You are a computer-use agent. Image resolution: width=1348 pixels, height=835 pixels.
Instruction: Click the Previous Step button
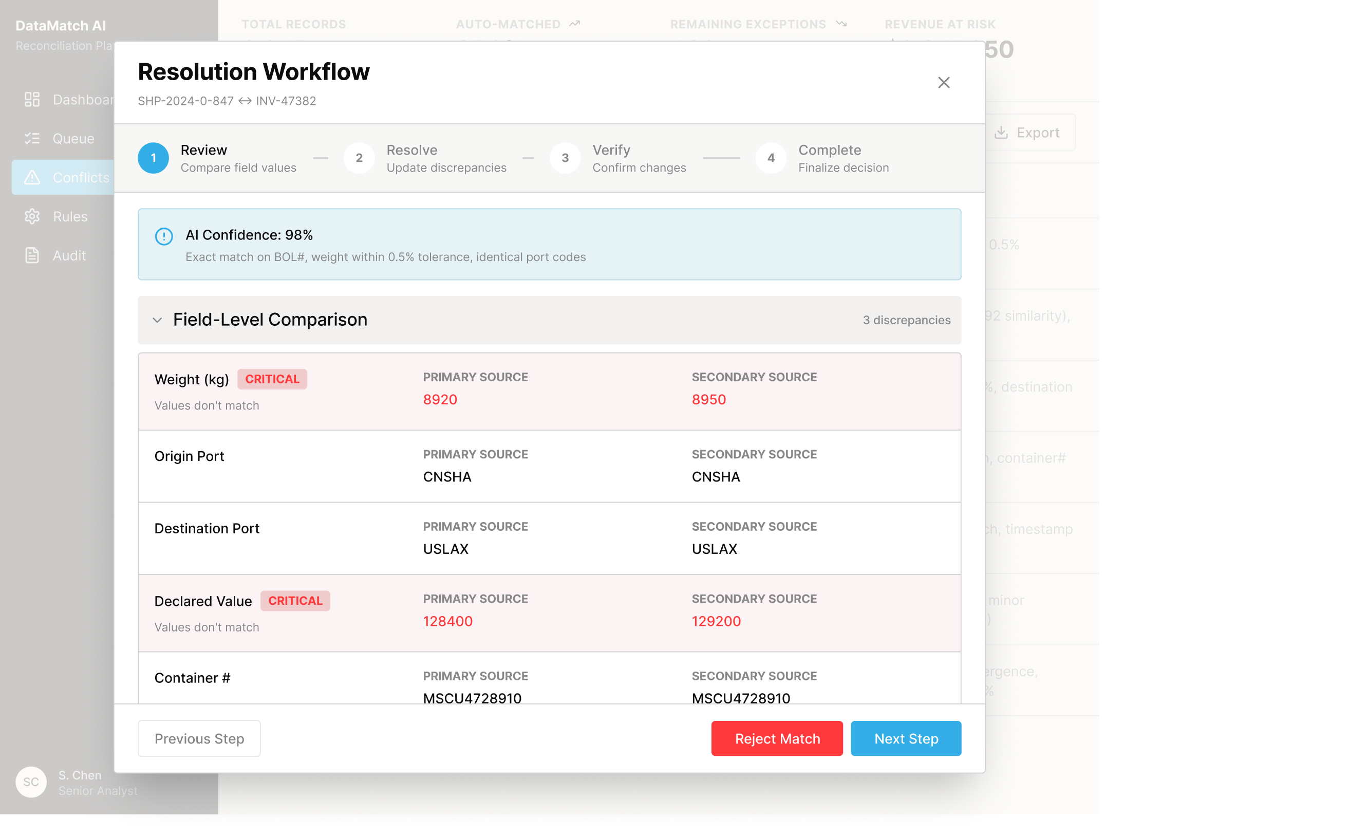click(x=199, y=738)
